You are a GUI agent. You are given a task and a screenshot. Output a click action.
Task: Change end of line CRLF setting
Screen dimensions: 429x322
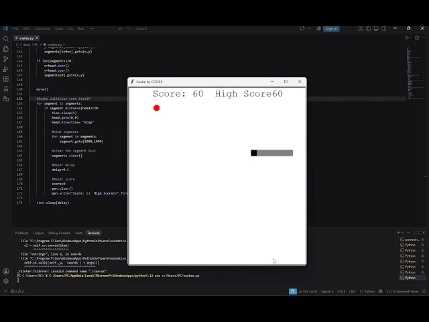click(x=353, y=291)
